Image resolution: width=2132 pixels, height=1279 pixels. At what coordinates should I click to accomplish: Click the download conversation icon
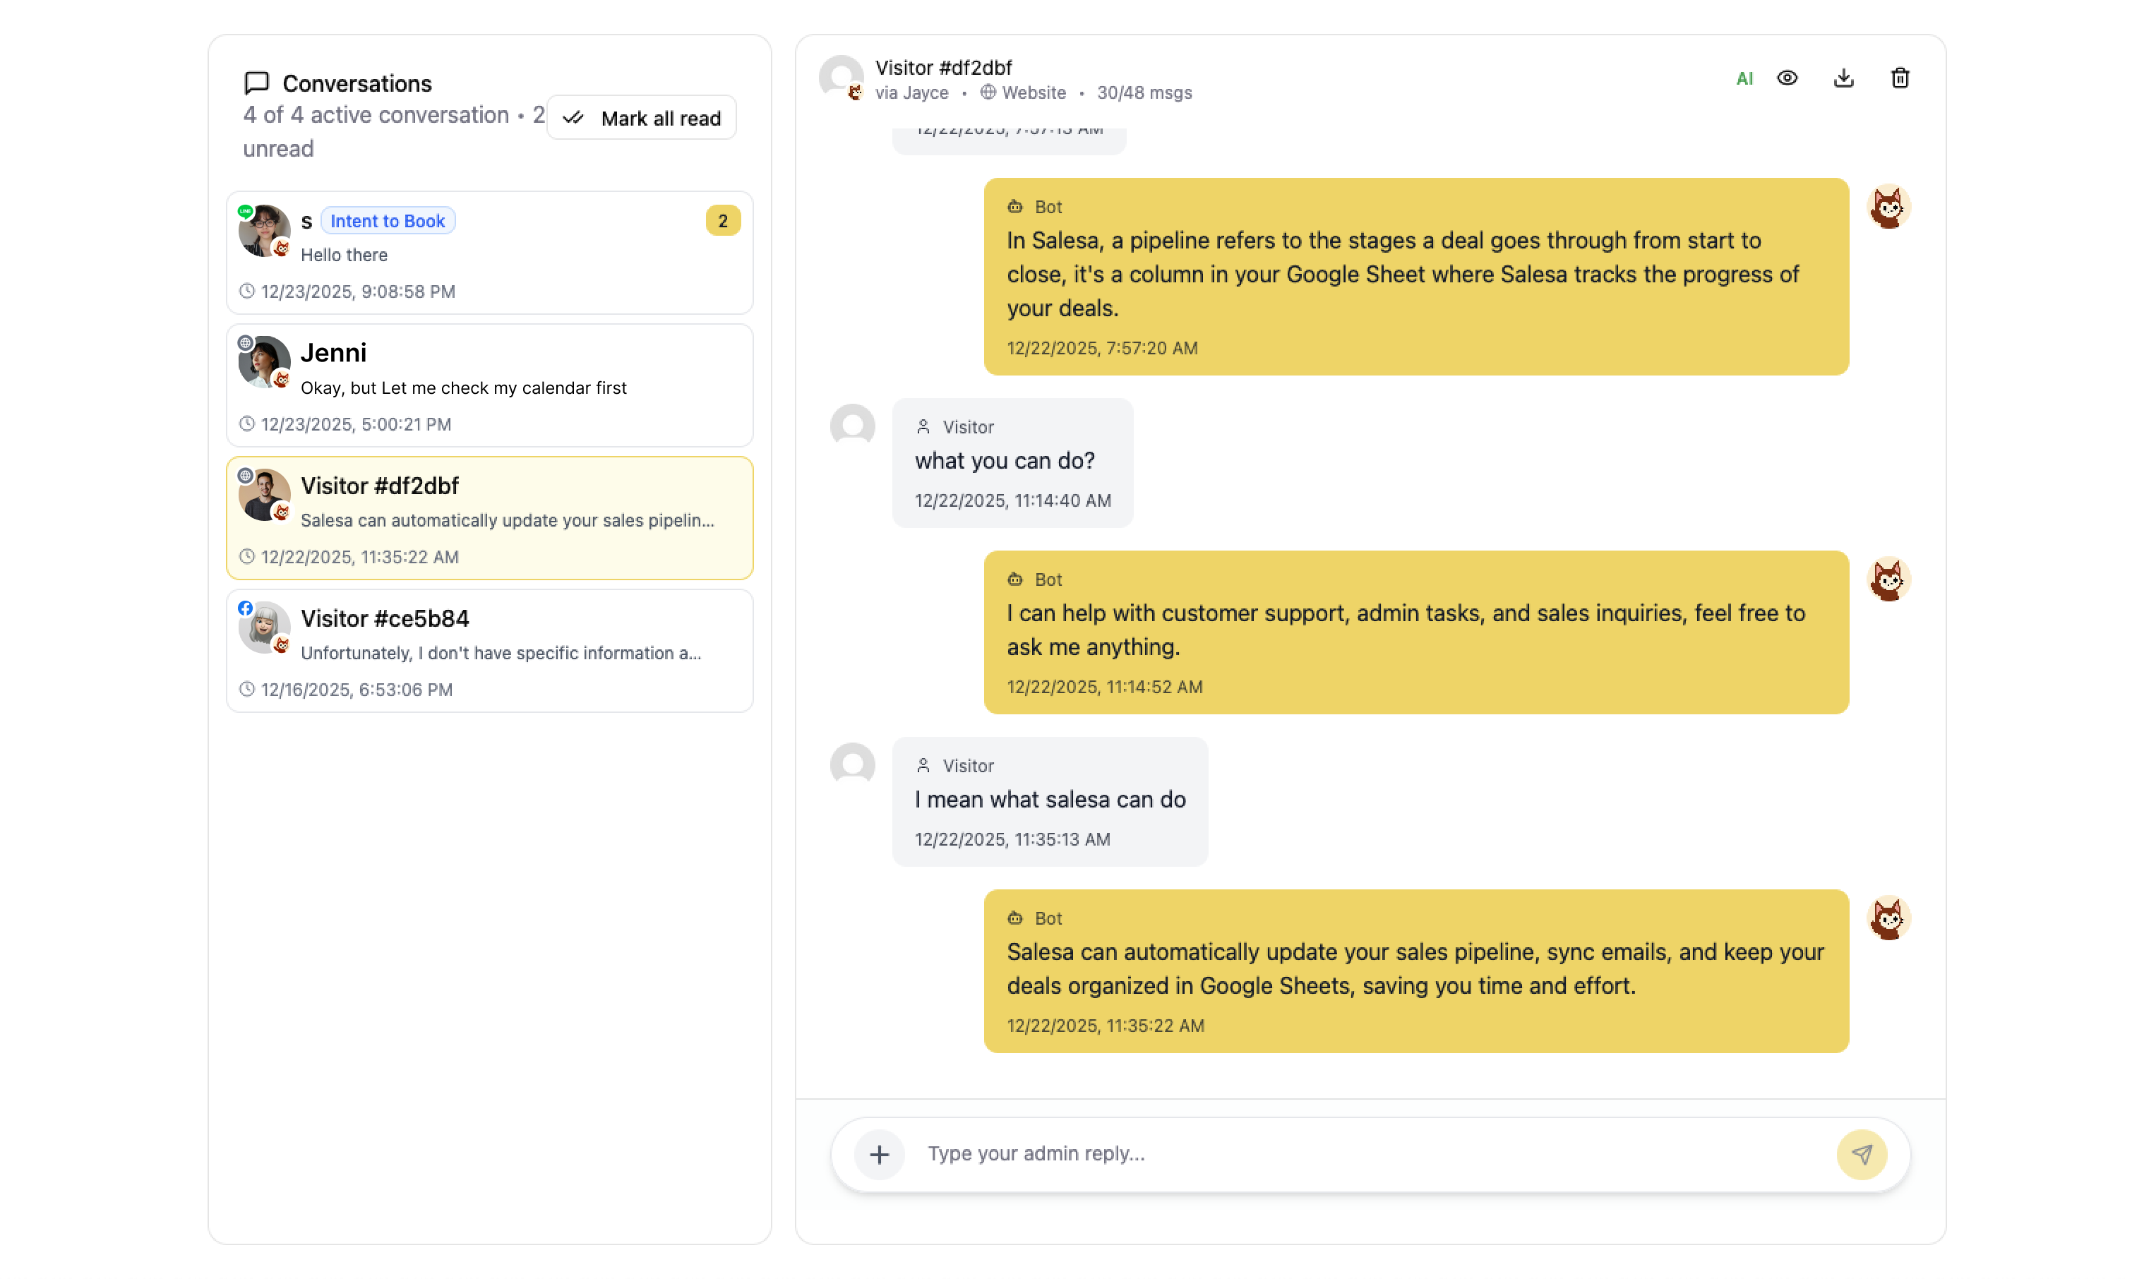1843,78
